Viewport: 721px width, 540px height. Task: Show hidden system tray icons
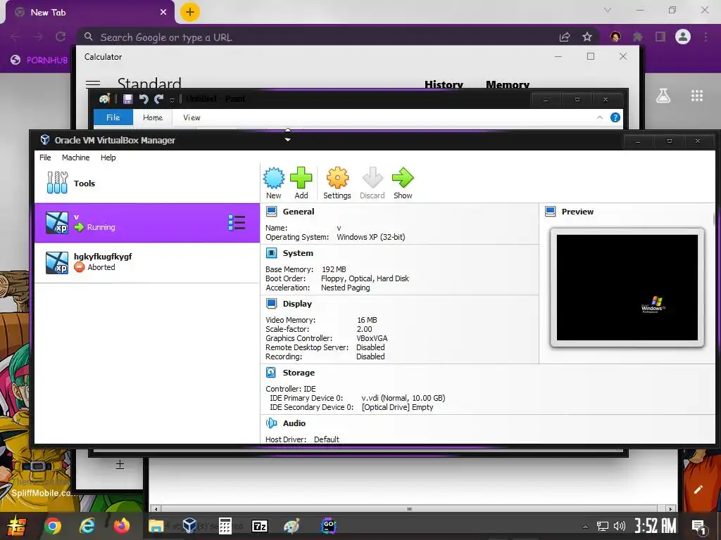(585, 527)
